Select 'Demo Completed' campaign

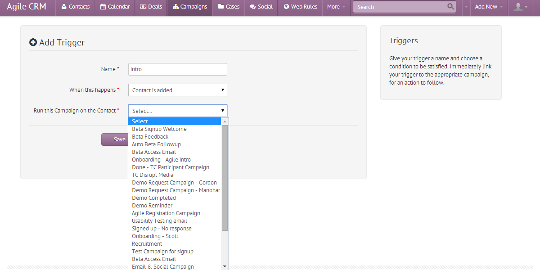(x=175, y=198)
